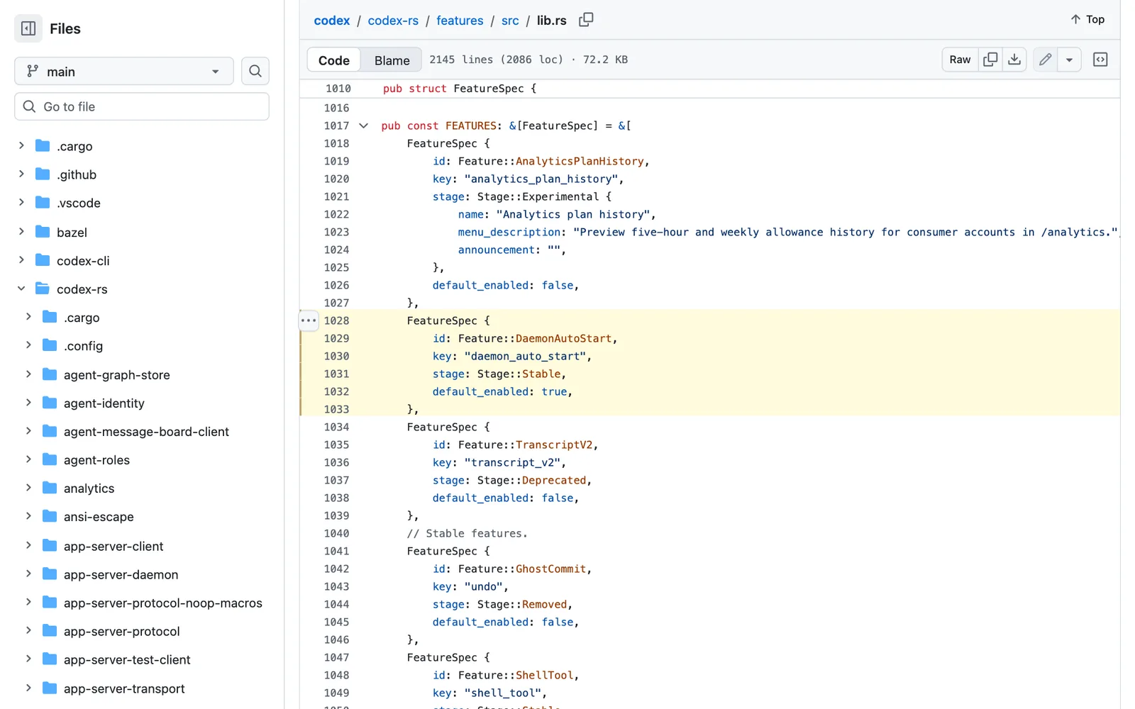Image resolution: width=1135 pixels, height=709 pixels.
Task: Open the codex-rs breadcrumb link
Action: pos(393,21)
